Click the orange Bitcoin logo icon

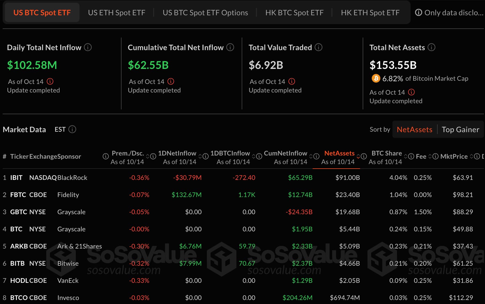[x=376, y=78]
